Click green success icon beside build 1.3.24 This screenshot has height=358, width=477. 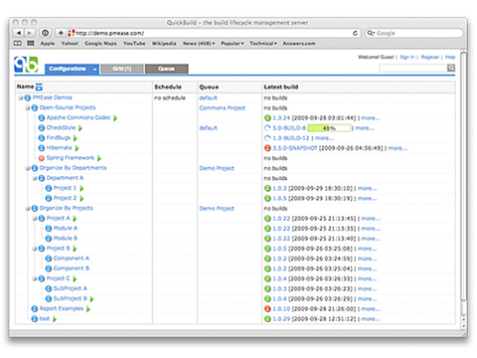pos(267,117)
